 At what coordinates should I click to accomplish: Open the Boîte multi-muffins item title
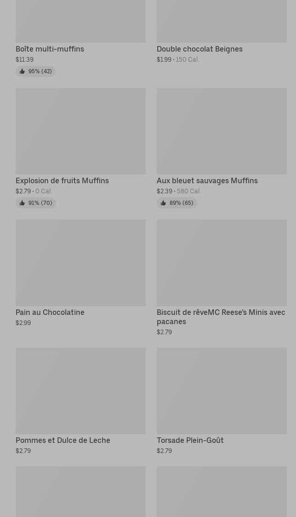point(50,49)
